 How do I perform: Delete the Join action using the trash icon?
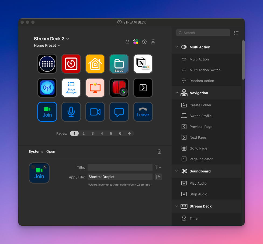click(159, 151)
